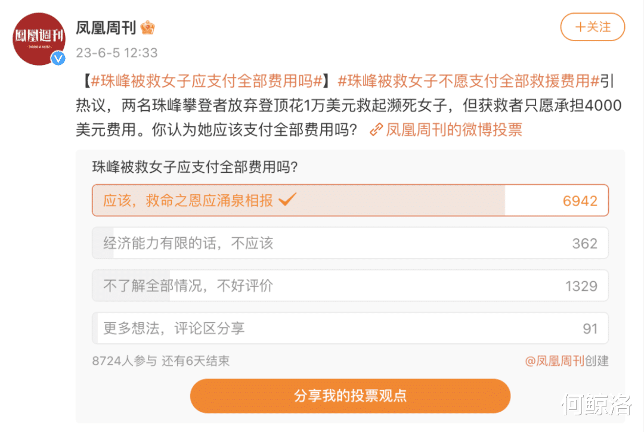Viewport: 644px width, 432px height.
Task: Click the post timestamp 23-6-5 12:33
Action: coord(116,52)
